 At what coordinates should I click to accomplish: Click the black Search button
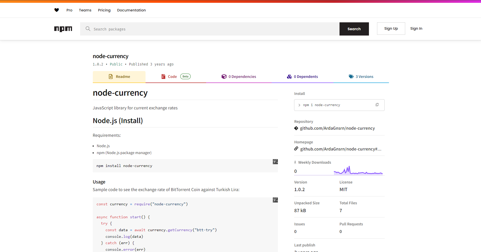tap(354, 29)
